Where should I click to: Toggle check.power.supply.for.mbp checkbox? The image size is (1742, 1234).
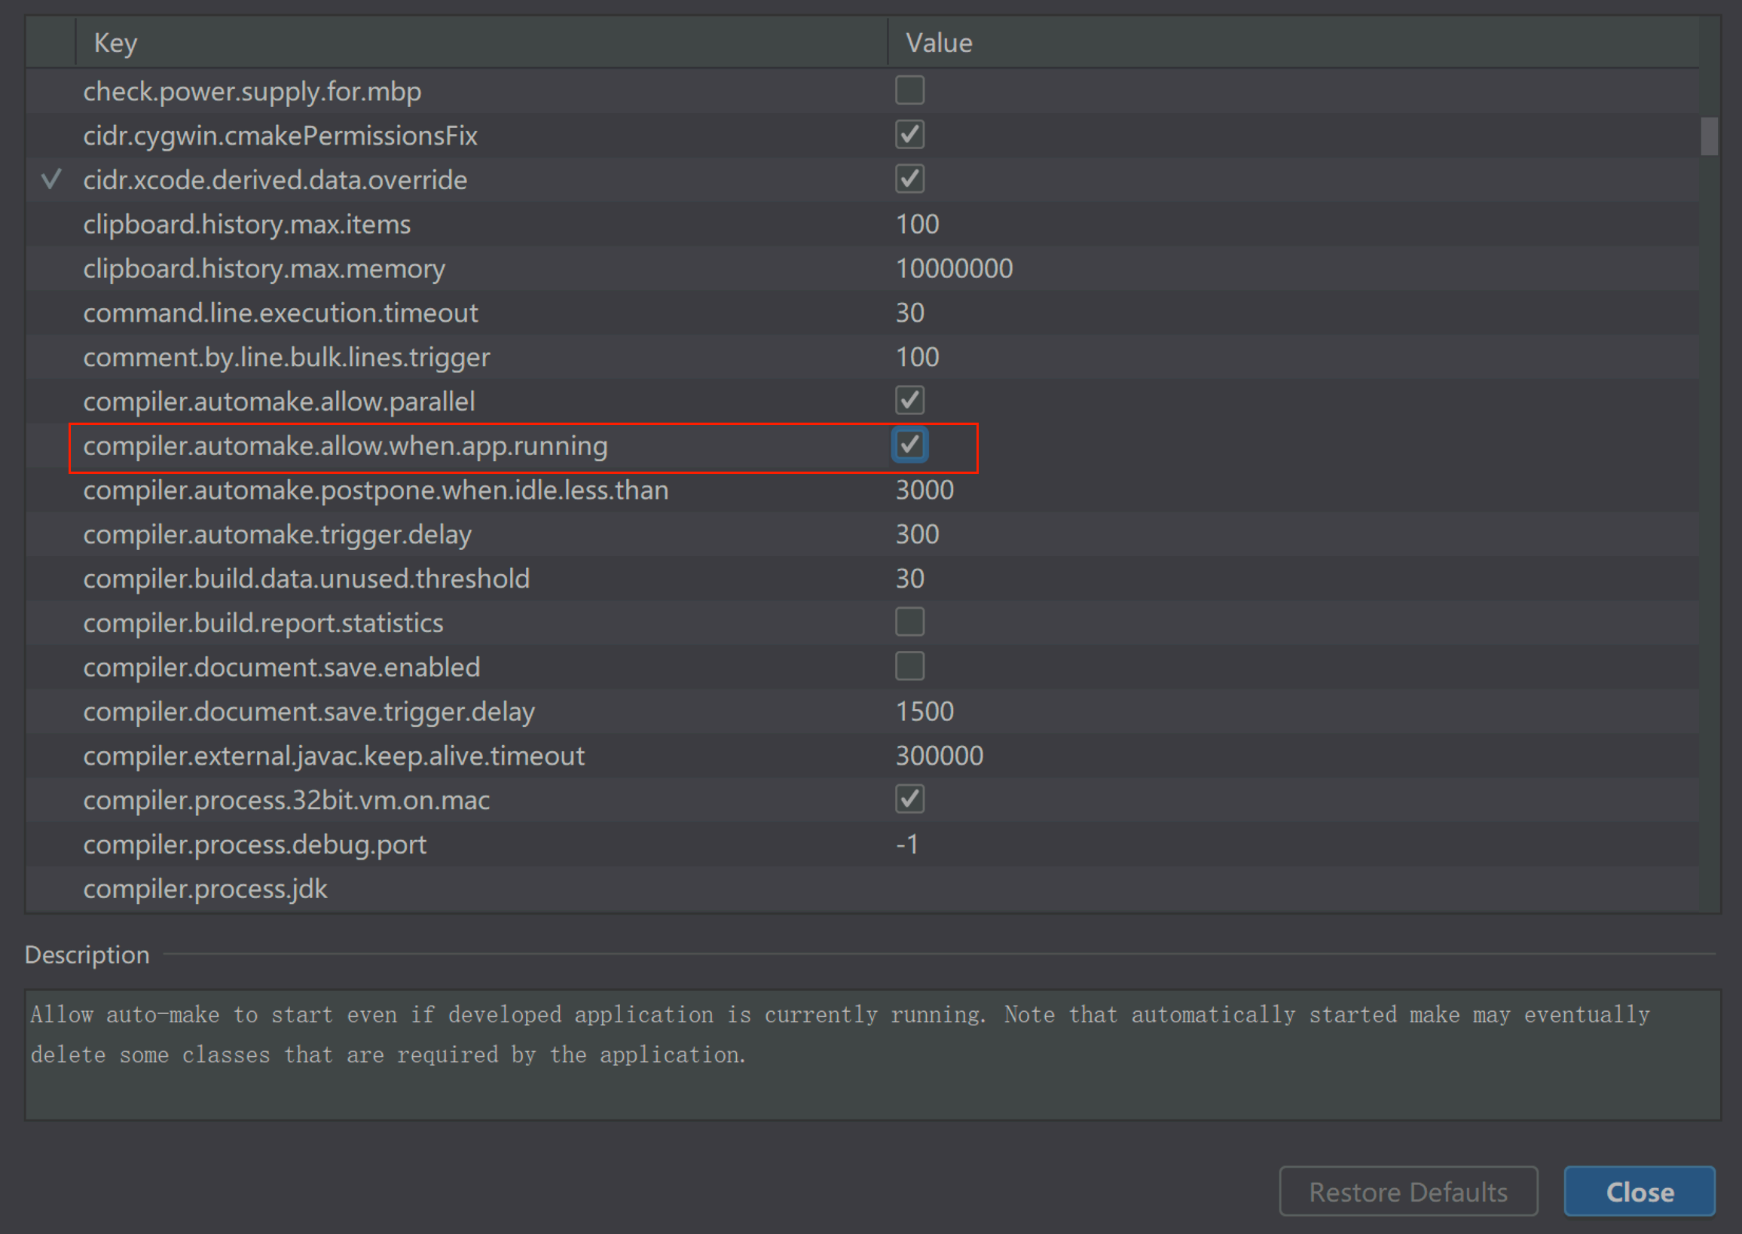click(909, 90)
